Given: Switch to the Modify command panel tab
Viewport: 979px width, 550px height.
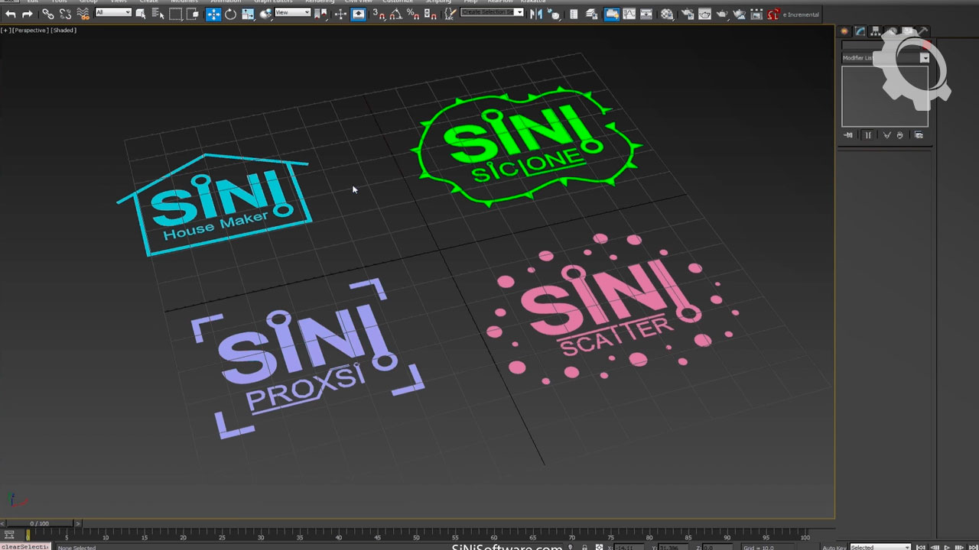Looking at the screenshot, I should click(x=860, y=31).
